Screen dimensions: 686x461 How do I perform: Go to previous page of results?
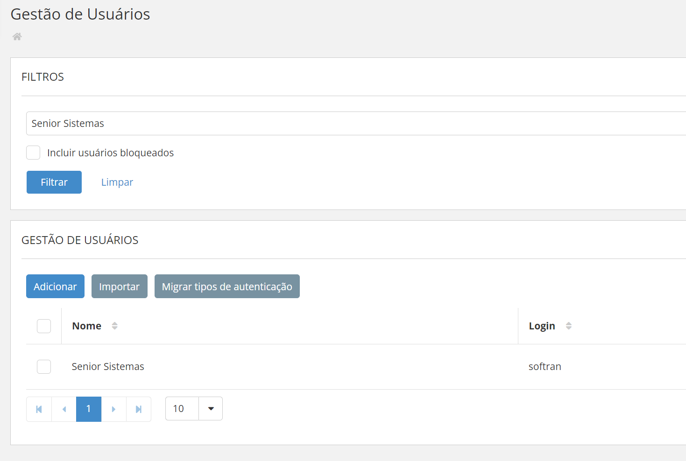coord(64,409)
